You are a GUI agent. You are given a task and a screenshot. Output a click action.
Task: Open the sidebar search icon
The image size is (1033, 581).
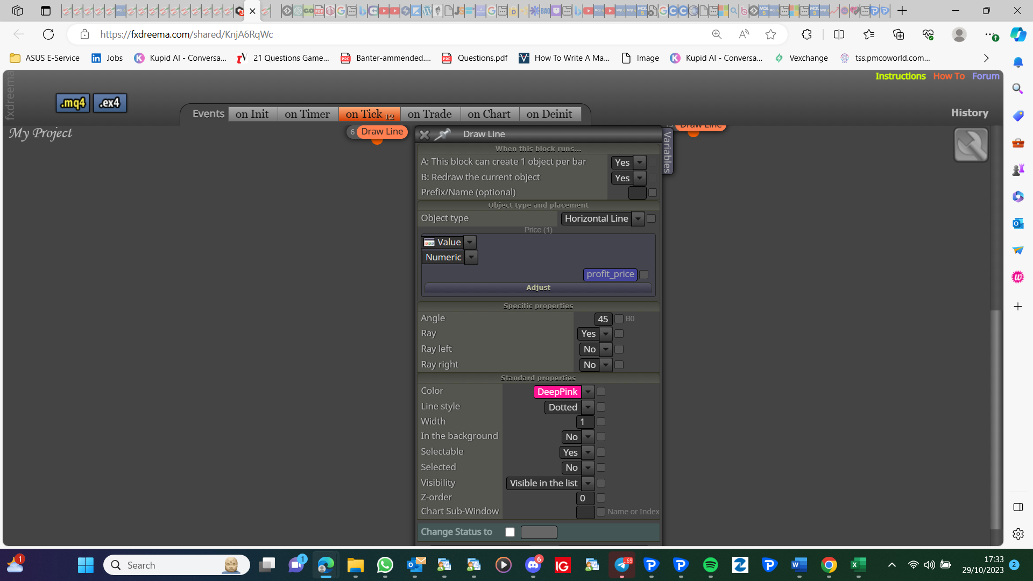pos(1017,88)
